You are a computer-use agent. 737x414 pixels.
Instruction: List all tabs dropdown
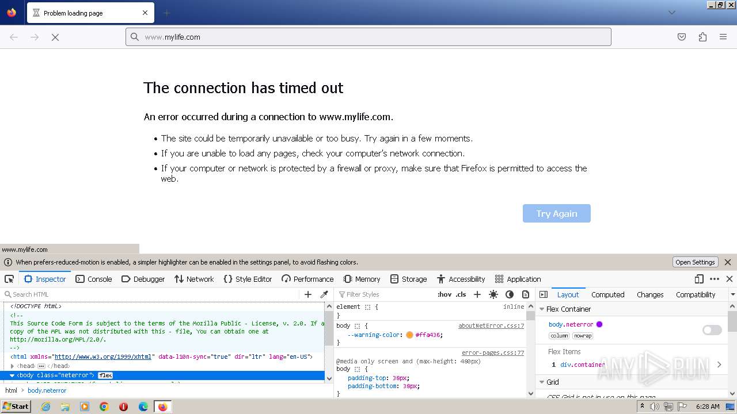pyautogui.click(x=671, y=13)
